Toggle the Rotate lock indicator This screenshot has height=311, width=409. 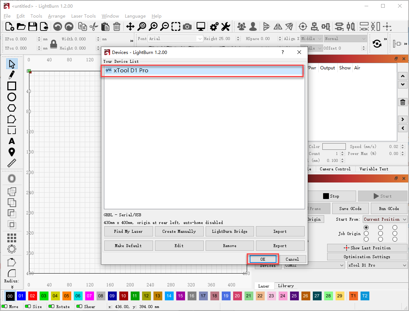click(52, 306)
